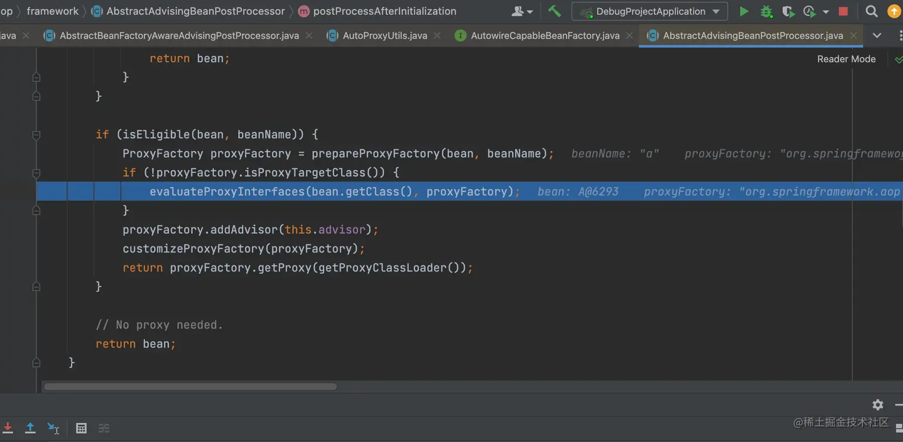The image size is (903, 442).
Task: Click the interface icon on AutowireCapableBeanFactory tab
Action: (x=460, y=36)
